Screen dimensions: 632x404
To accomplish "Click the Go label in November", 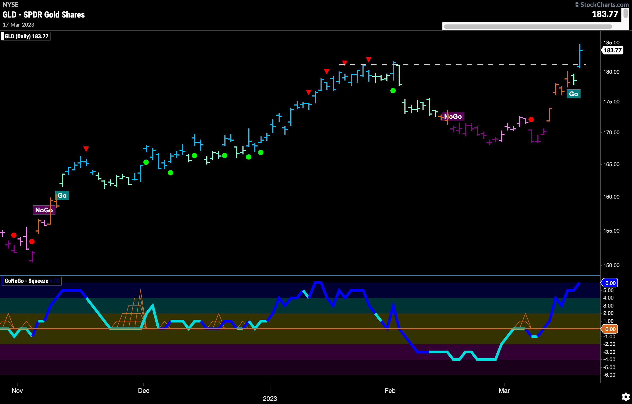I will pos(62,195).
